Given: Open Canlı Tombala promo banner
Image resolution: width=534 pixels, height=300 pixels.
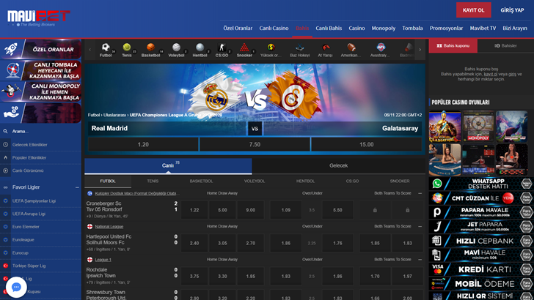Looking at the screenshot, I should (41, 70).
